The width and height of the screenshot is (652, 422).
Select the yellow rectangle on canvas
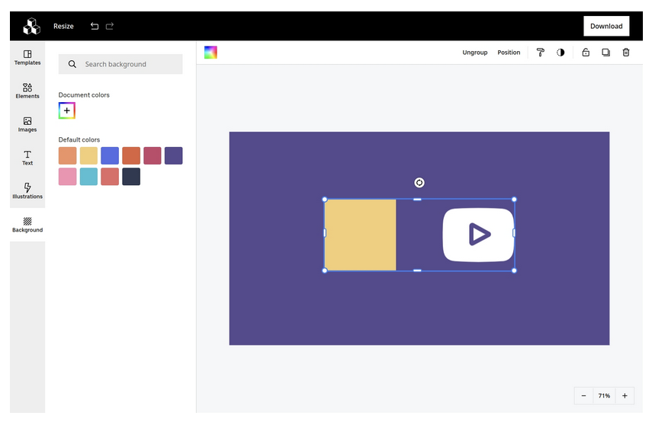click(x=360, y=235)
